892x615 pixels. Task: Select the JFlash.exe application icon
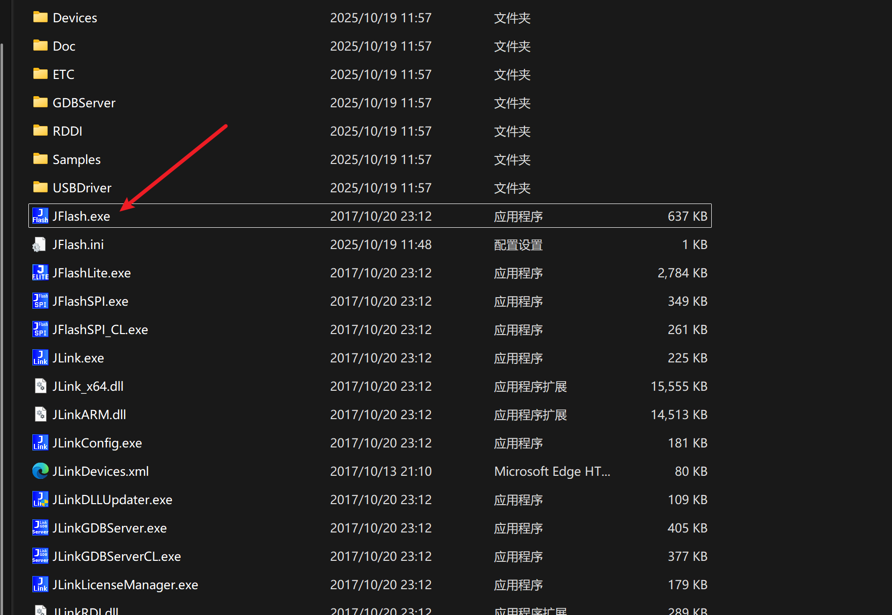click(x=40, y=216)
